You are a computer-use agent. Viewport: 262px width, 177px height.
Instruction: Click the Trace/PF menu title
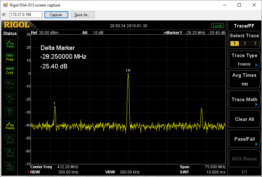244,26
